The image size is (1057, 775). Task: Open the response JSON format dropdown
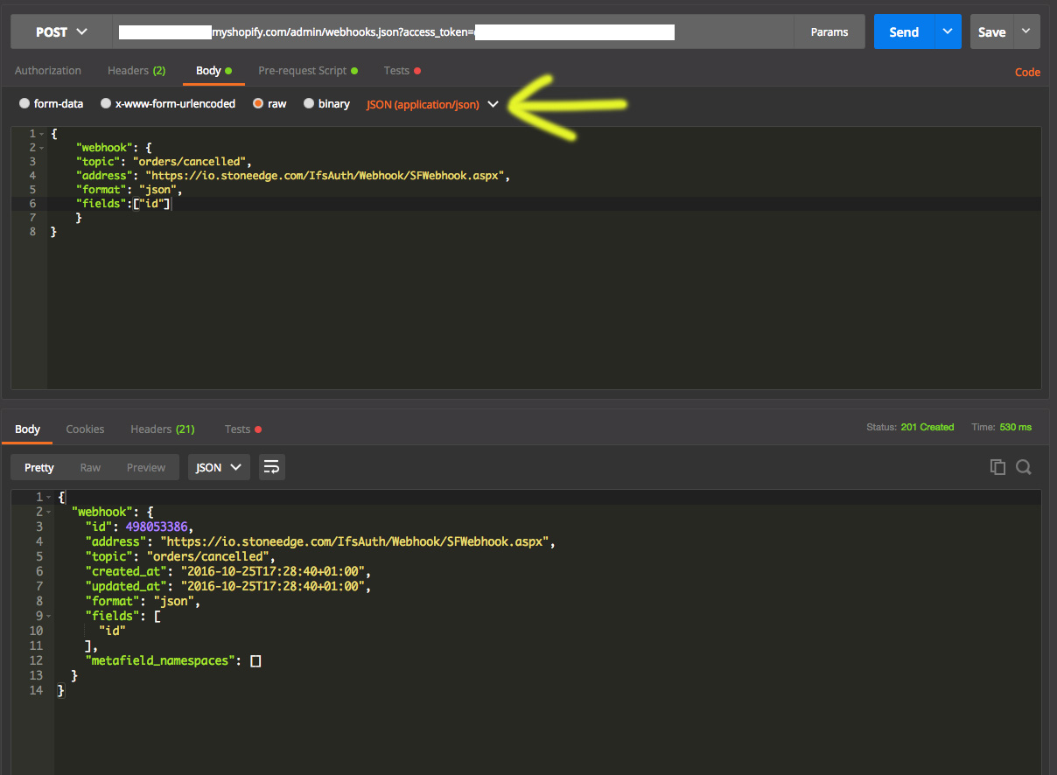[219, 467]
